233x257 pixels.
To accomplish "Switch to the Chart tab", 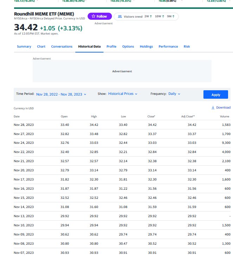I will (41, 47).
